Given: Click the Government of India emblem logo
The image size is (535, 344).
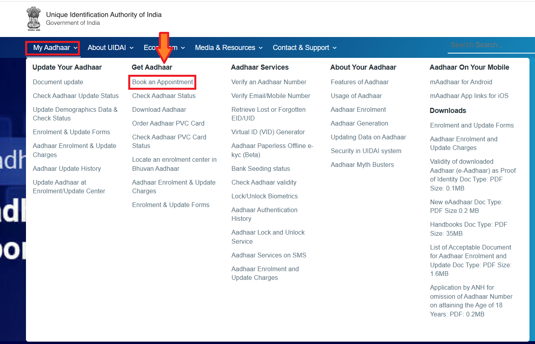Looking at the screenshot, I should [33, 18].
